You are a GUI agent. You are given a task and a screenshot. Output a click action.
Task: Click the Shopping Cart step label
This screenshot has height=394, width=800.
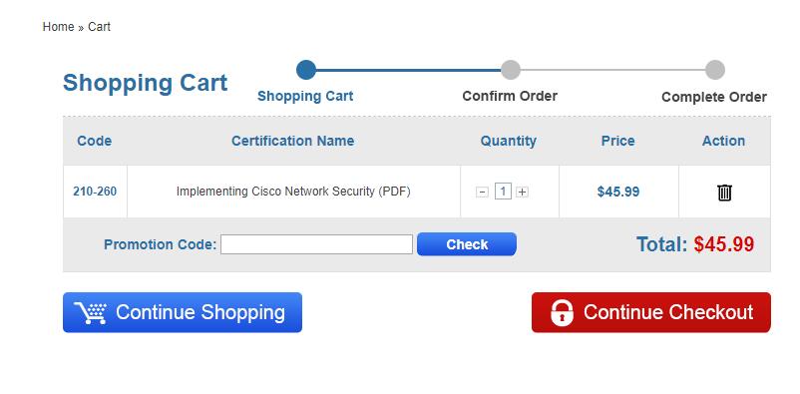[305, 96]
